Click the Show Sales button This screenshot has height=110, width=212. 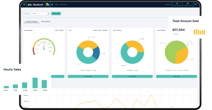(56, 13)
